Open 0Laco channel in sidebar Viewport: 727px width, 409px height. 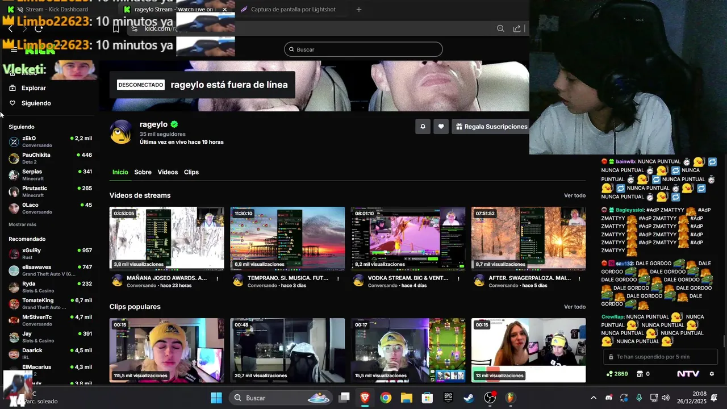pos(50,208)
